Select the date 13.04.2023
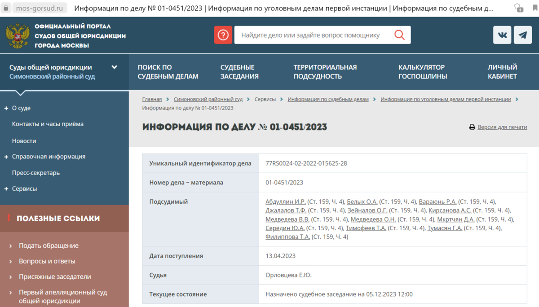 click(280, 256)
